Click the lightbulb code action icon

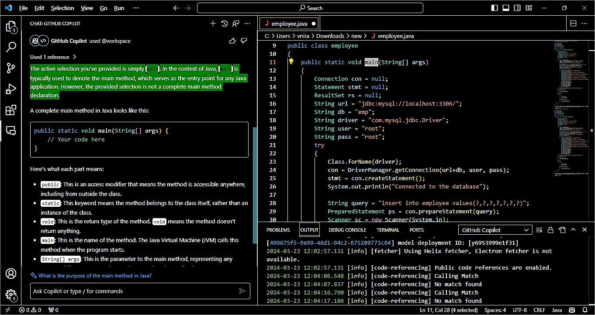click(291, 62)
